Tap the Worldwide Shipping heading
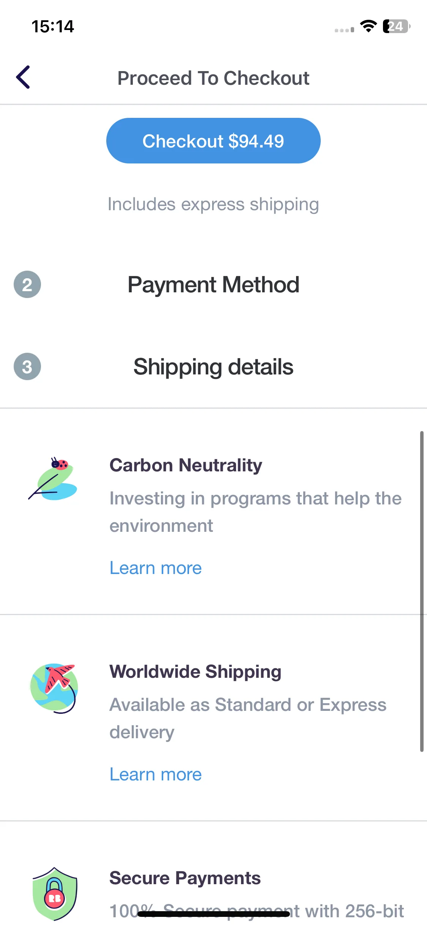427x926 pixels. (x=195, y=672)
